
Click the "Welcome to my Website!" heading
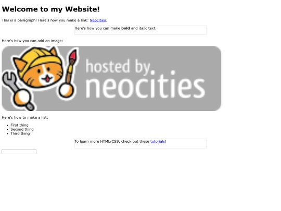click(50, 9)
